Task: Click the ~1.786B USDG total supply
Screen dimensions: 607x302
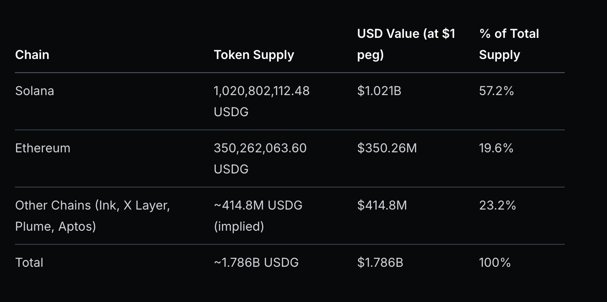Action: click(256, 263)
